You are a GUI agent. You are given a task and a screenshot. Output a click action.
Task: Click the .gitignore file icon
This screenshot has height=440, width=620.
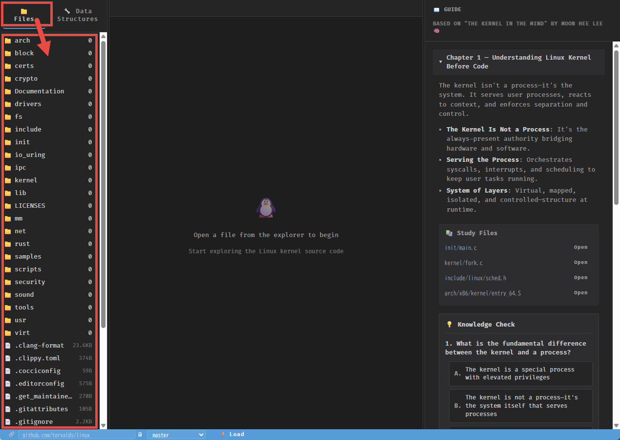click(x=8, y=422)
